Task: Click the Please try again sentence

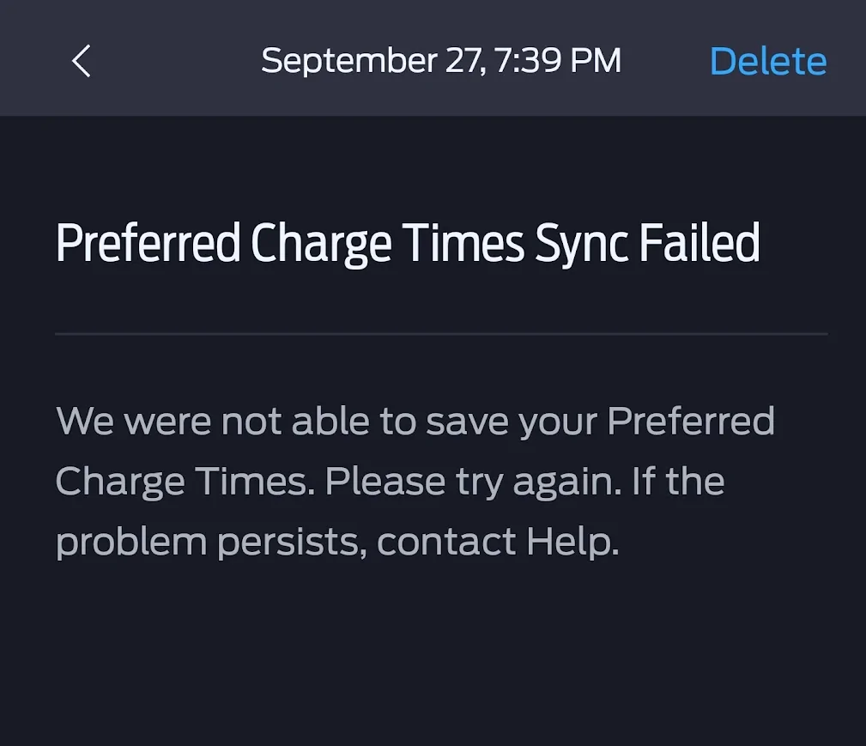Action: pyautogui.click(x=473, y=482)
